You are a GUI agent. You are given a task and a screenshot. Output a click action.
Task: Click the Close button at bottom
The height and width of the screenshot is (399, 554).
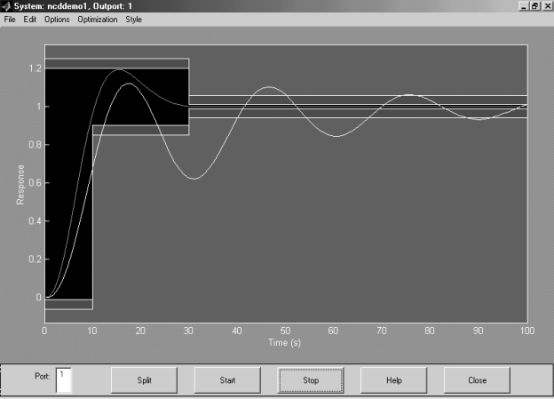click(x=477, y=380)
